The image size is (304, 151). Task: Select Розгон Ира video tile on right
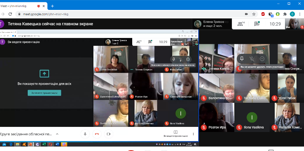click(217, 117)
